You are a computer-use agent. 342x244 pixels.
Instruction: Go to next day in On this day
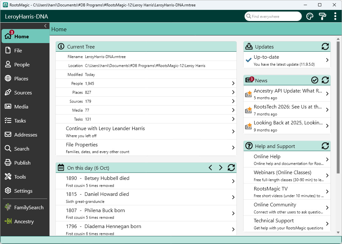click(x=221, y=168)
